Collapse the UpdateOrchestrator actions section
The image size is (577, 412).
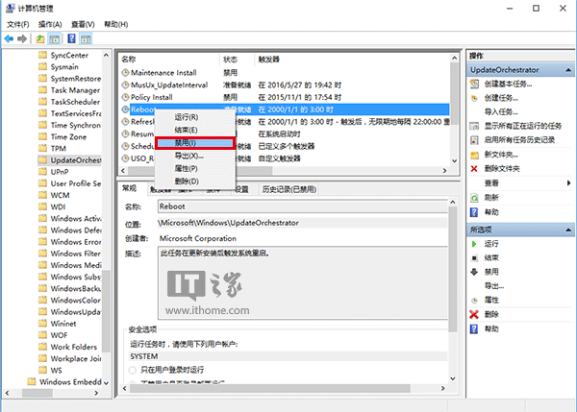tap(566, 70)
